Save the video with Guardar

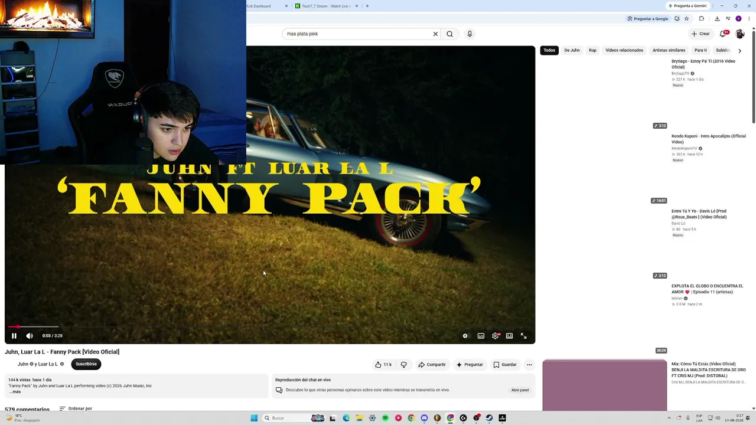505,365
